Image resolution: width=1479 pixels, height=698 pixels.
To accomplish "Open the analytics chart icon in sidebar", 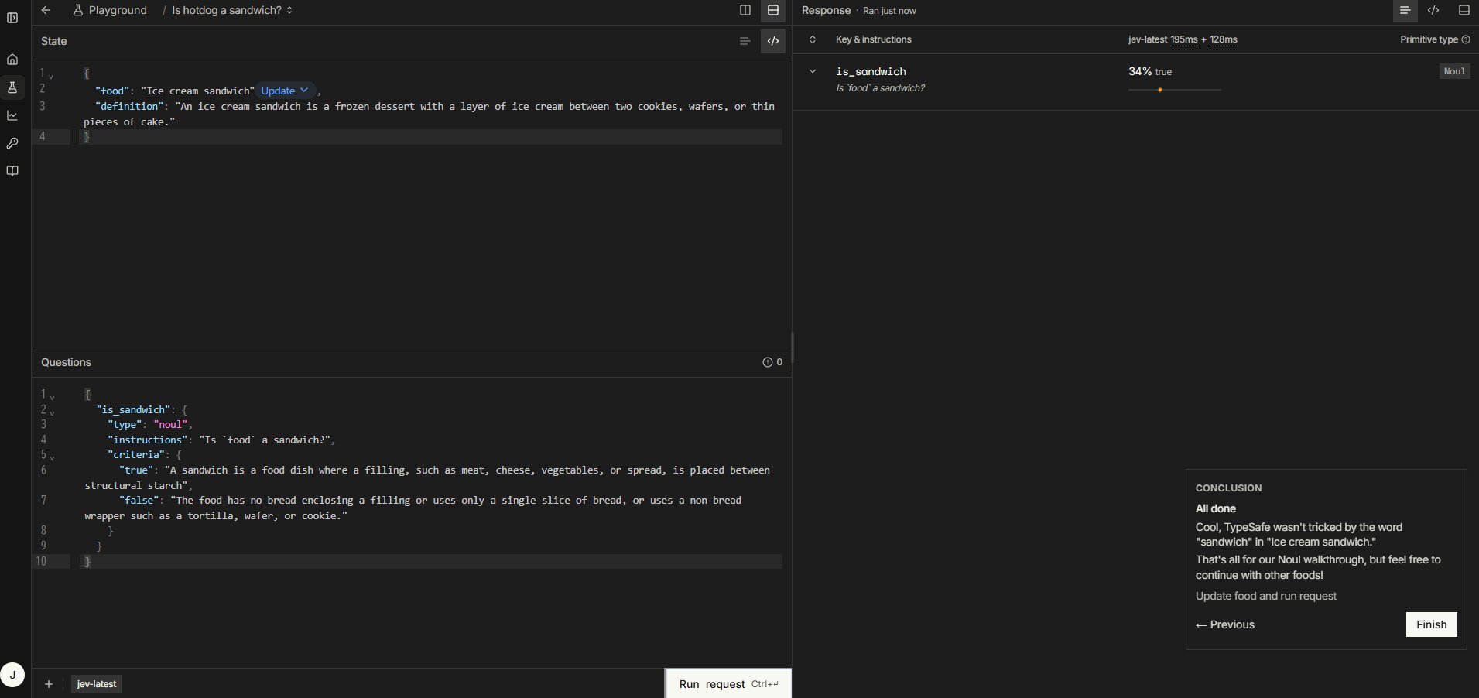I will pos(12,115).
